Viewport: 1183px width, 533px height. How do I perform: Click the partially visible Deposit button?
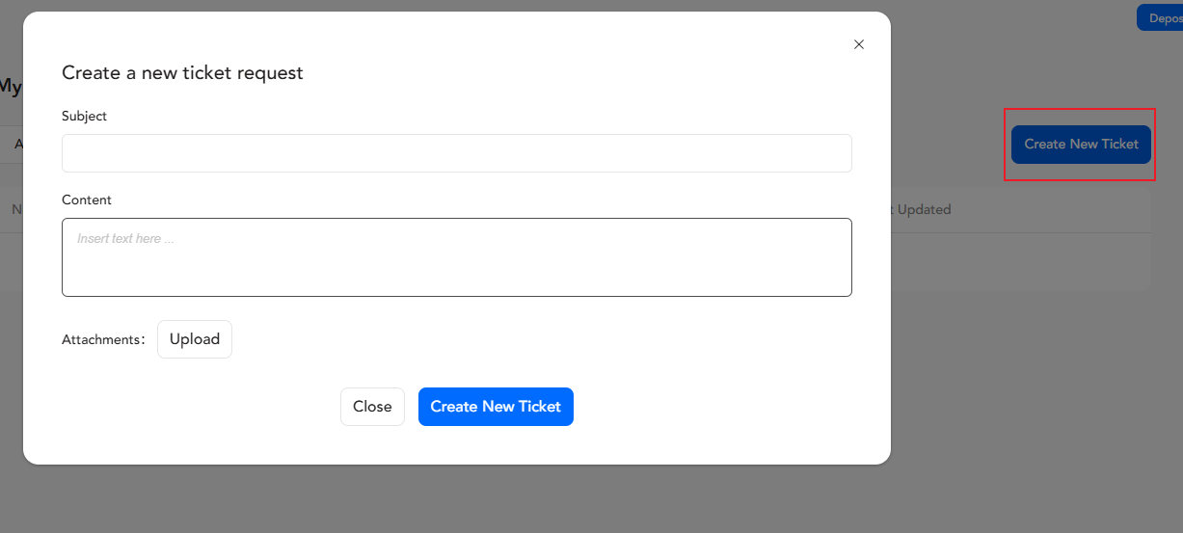point(1162,18)
